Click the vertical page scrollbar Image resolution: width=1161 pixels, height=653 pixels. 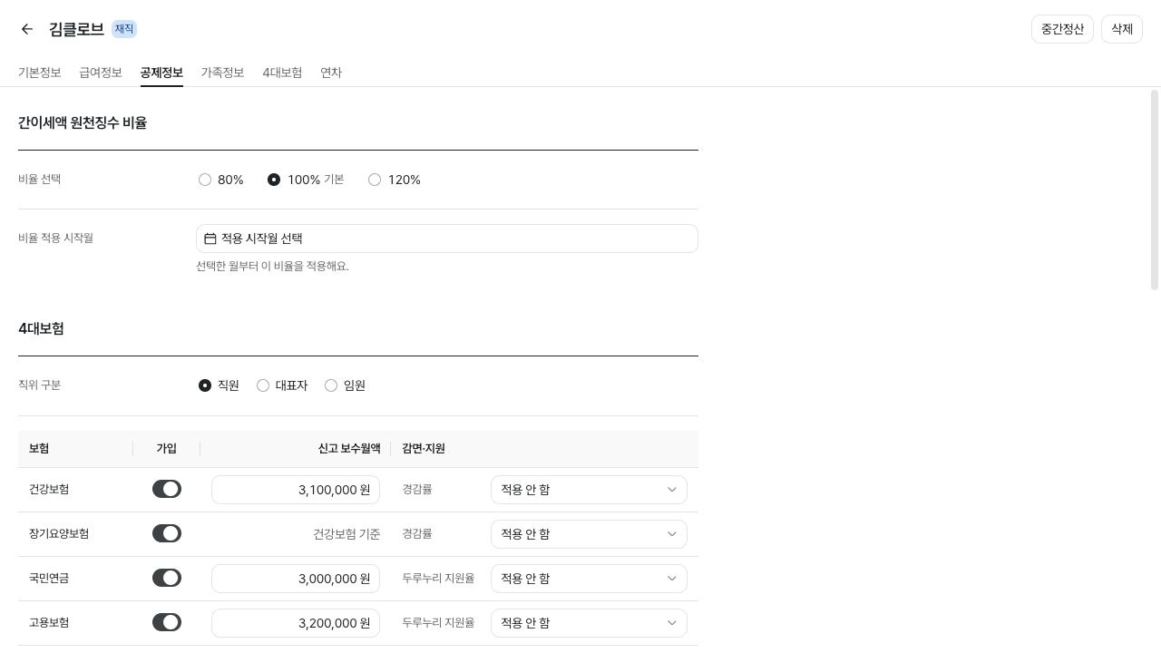1155,190
